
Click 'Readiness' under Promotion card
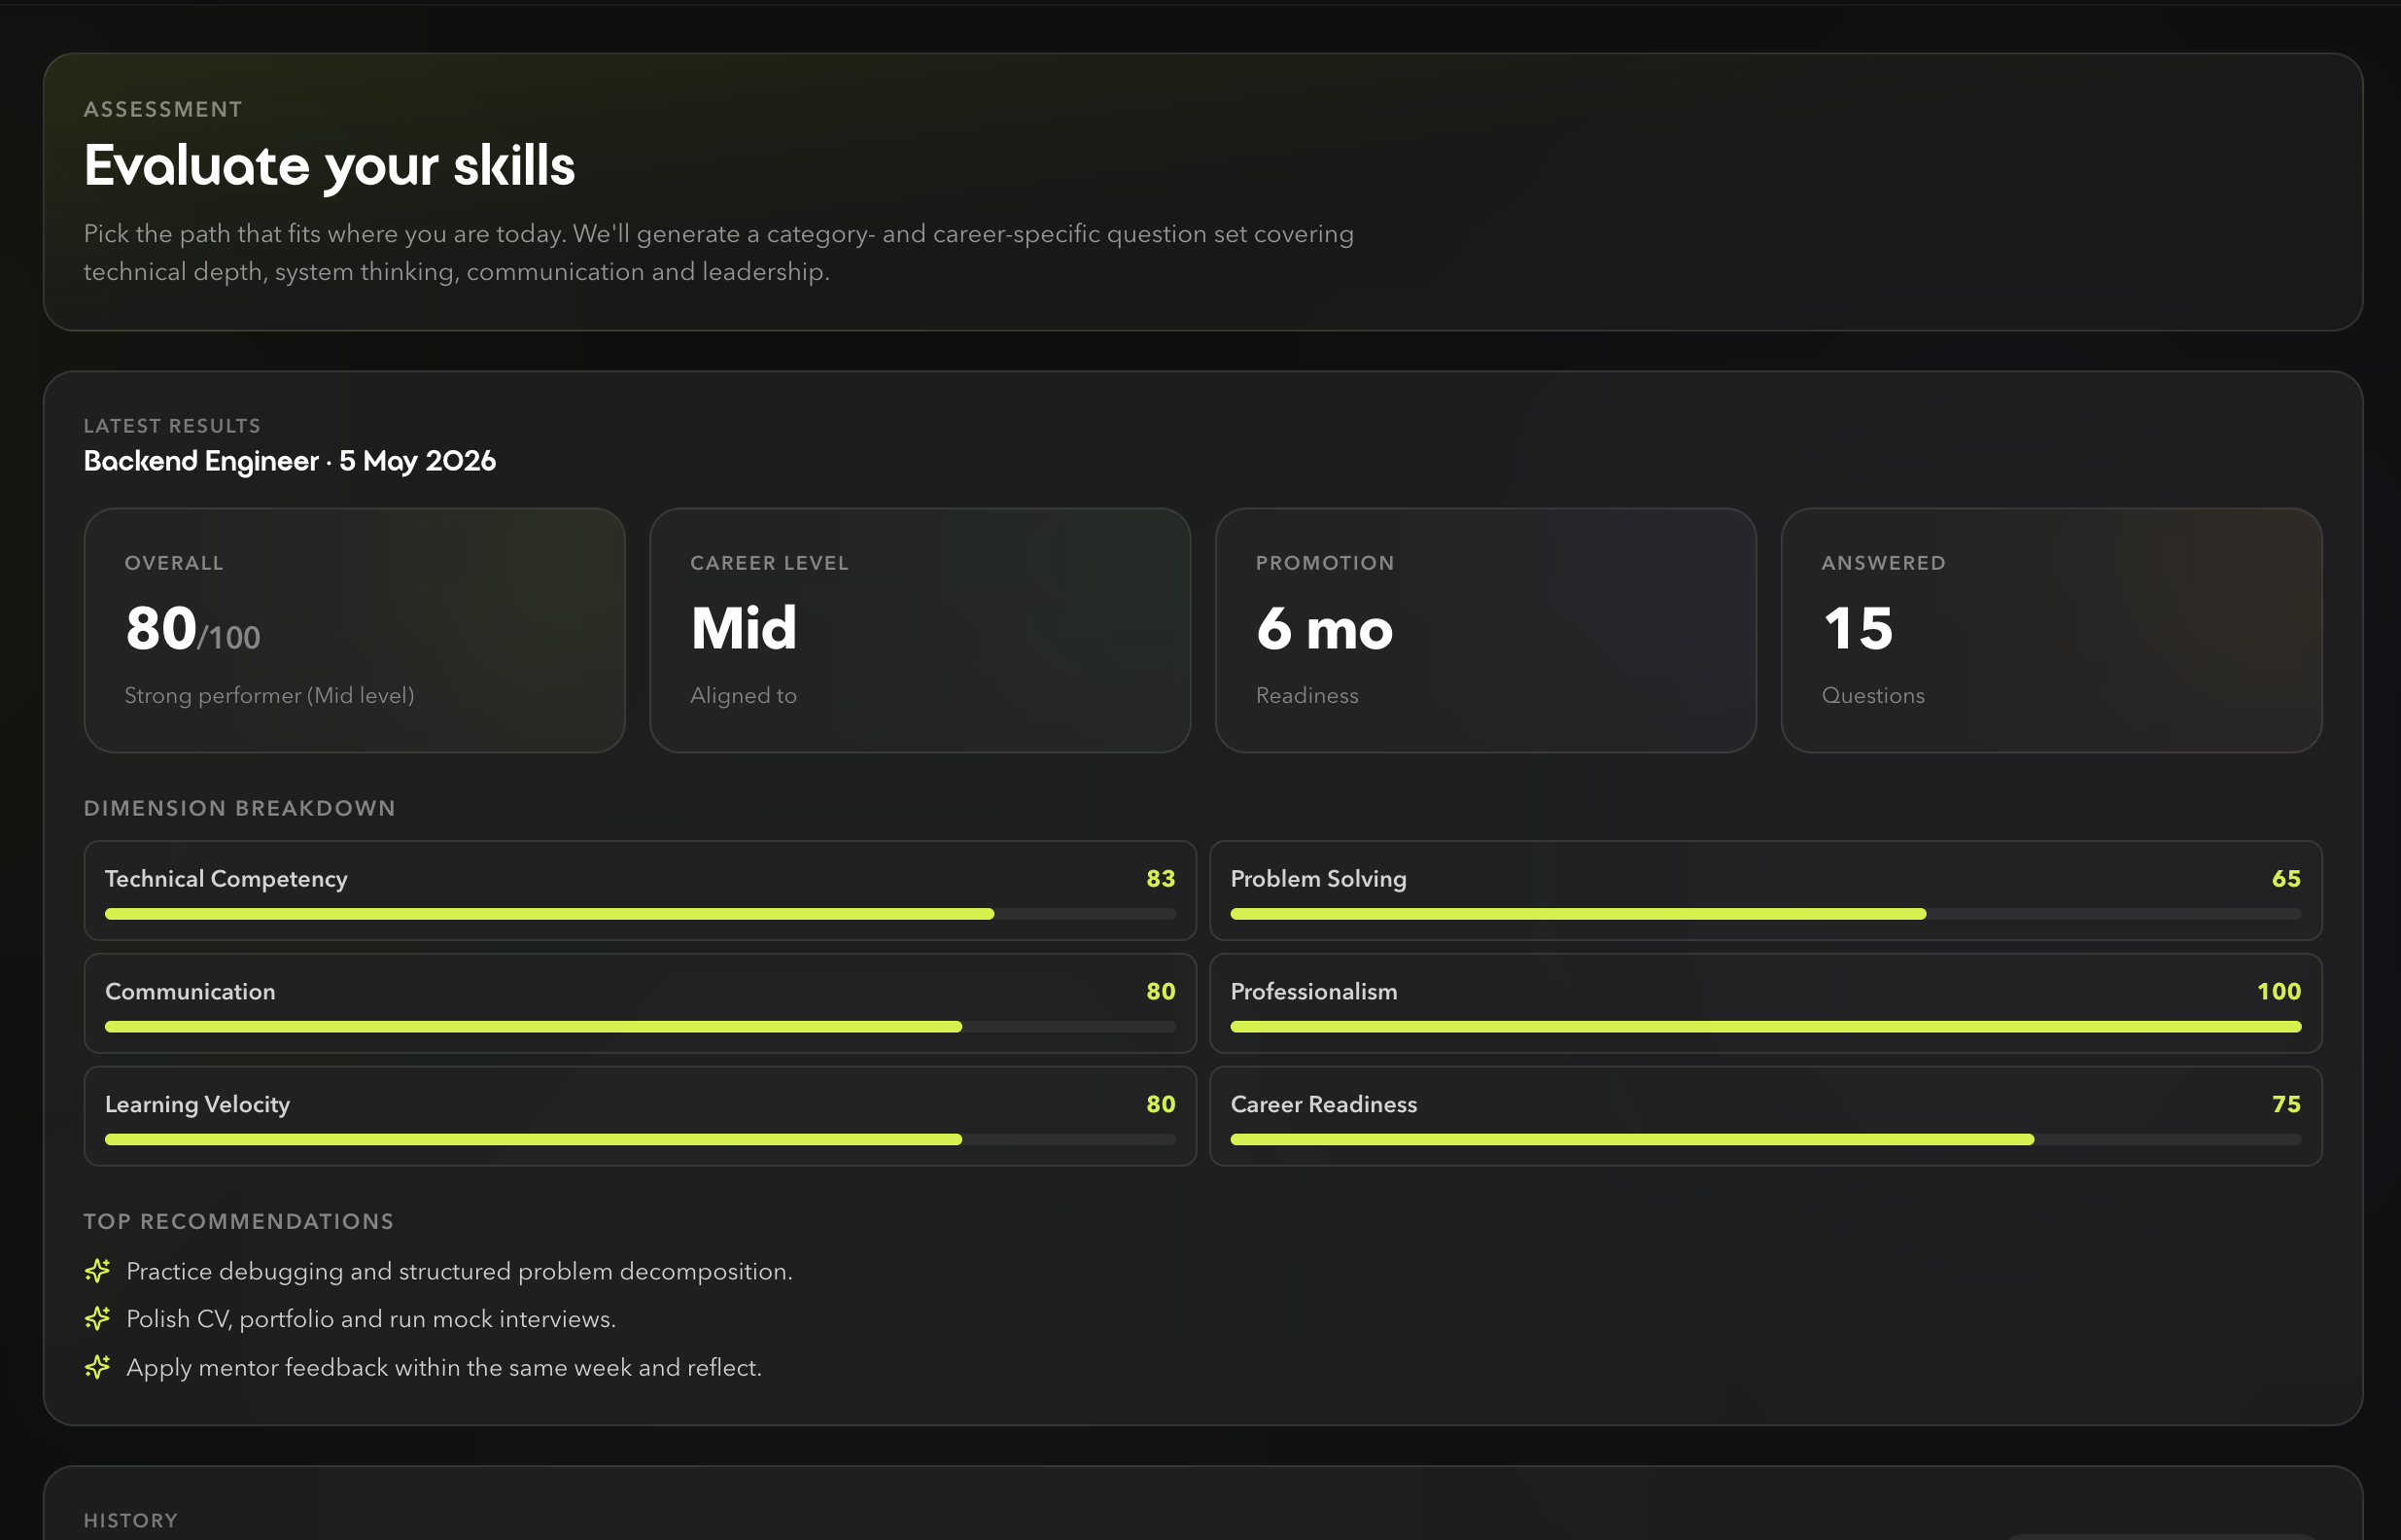(1307, 696)
